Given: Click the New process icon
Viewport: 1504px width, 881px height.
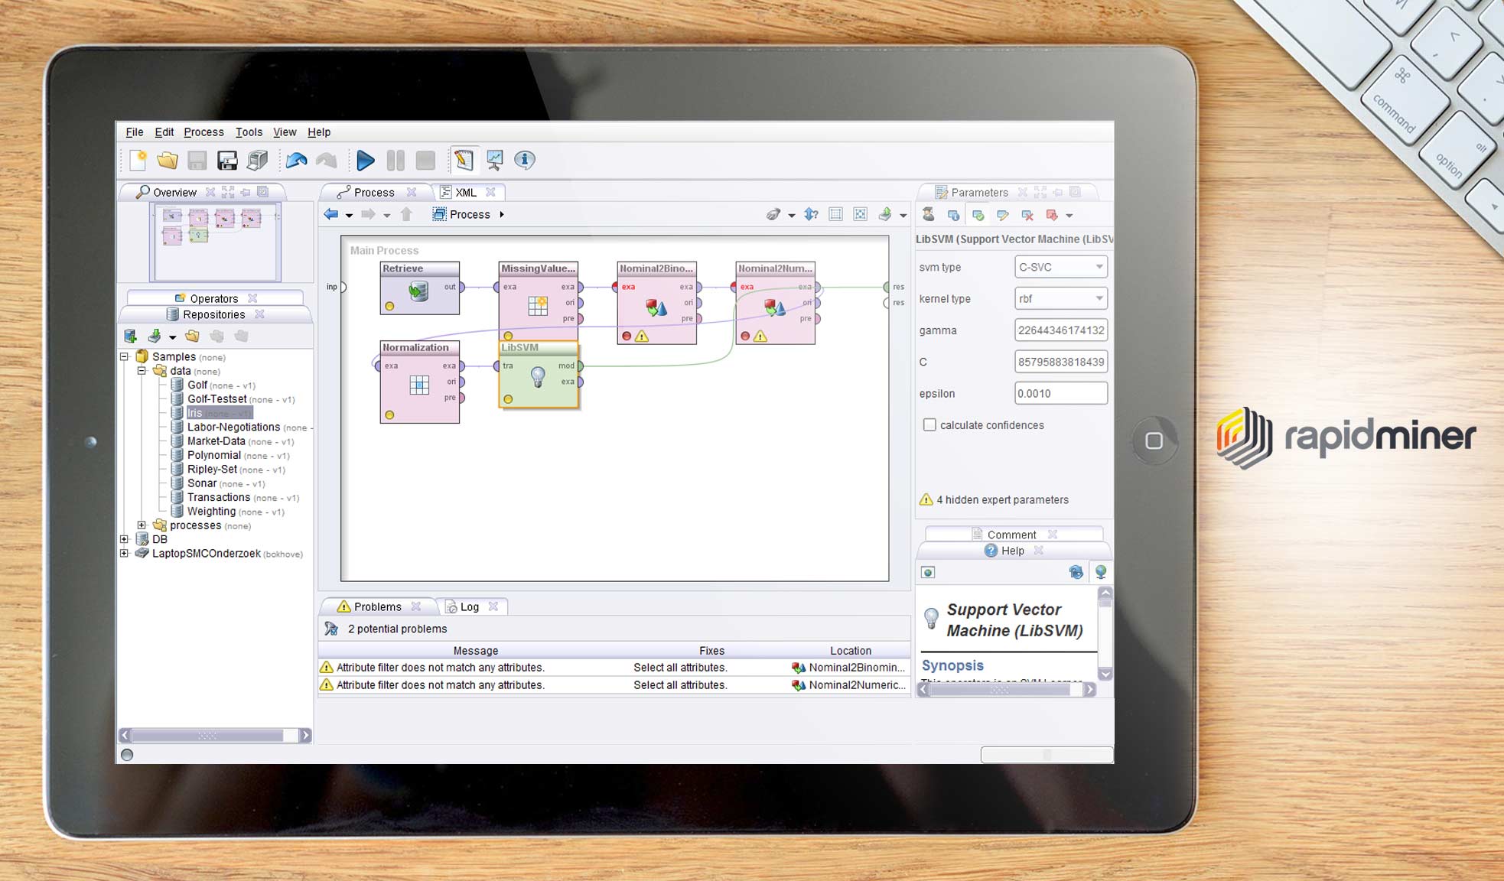Looking at the screenshot, I should 138,160.
